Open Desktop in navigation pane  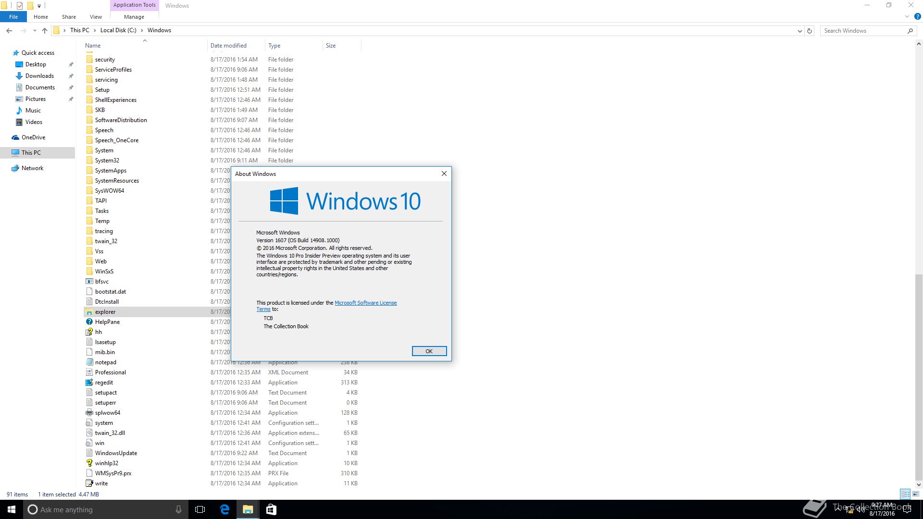pyautogui.click(x=36, y=64)
